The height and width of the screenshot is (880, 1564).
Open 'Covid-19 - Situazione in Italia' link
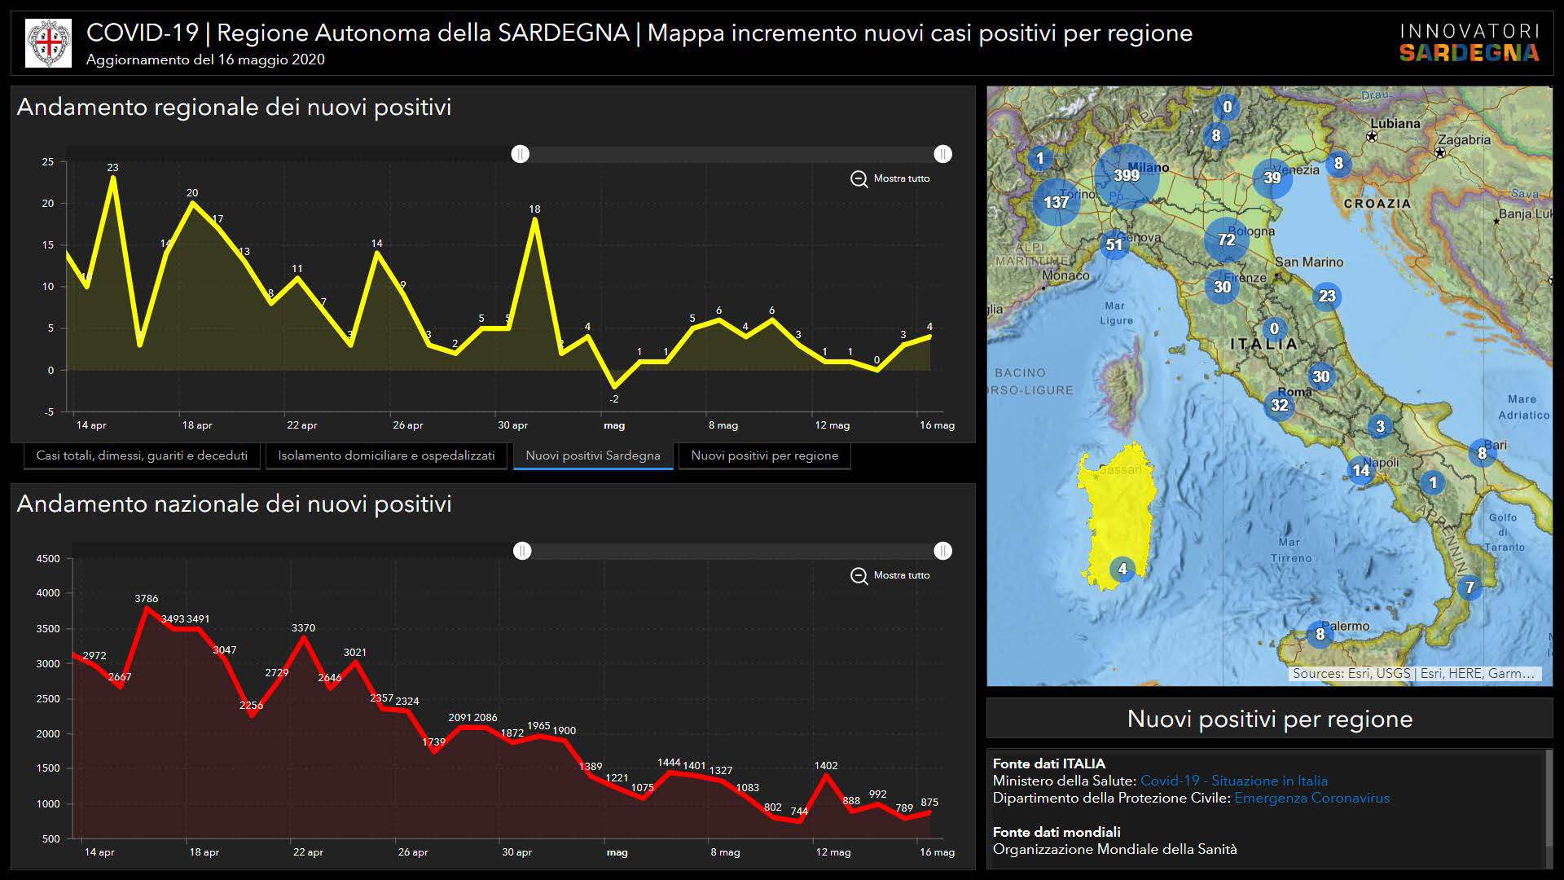(1233, 781)
